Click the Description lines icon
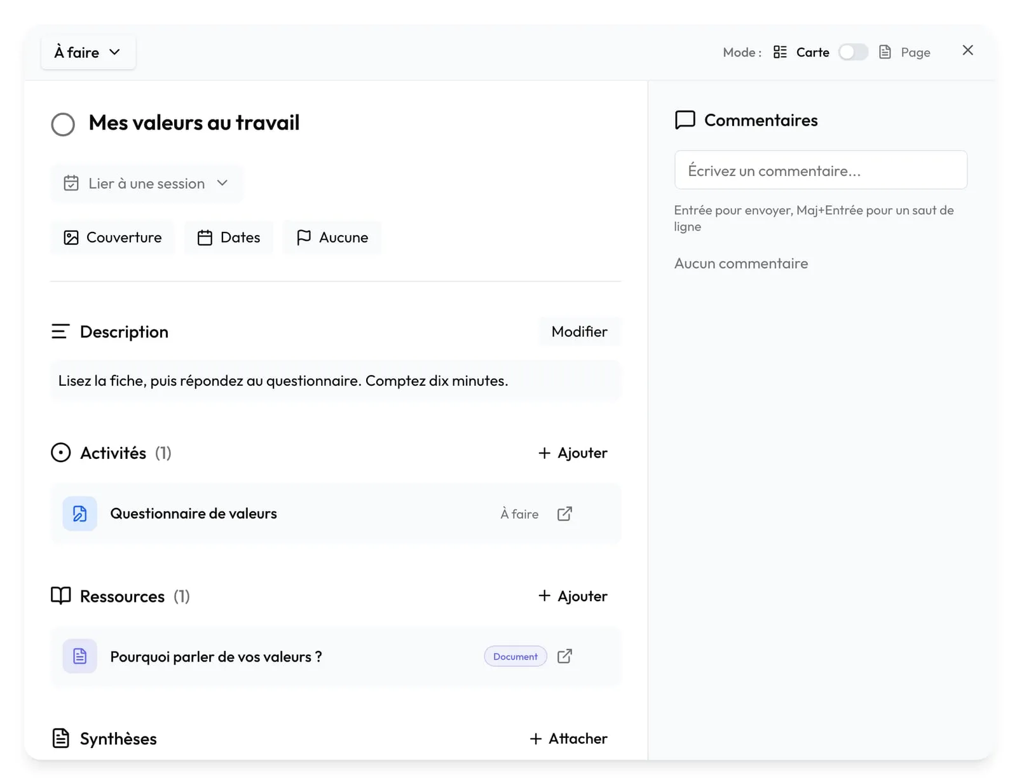The width and height of the screenshot is (1017, 783). tap(60, 332)
